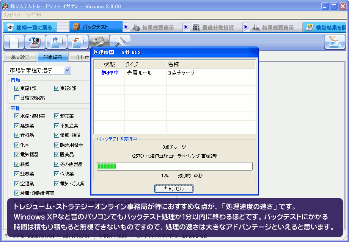Uncheck the 食料品 checkbox
The width and height of the screenshot is (349, 242).
coord(17,135)
